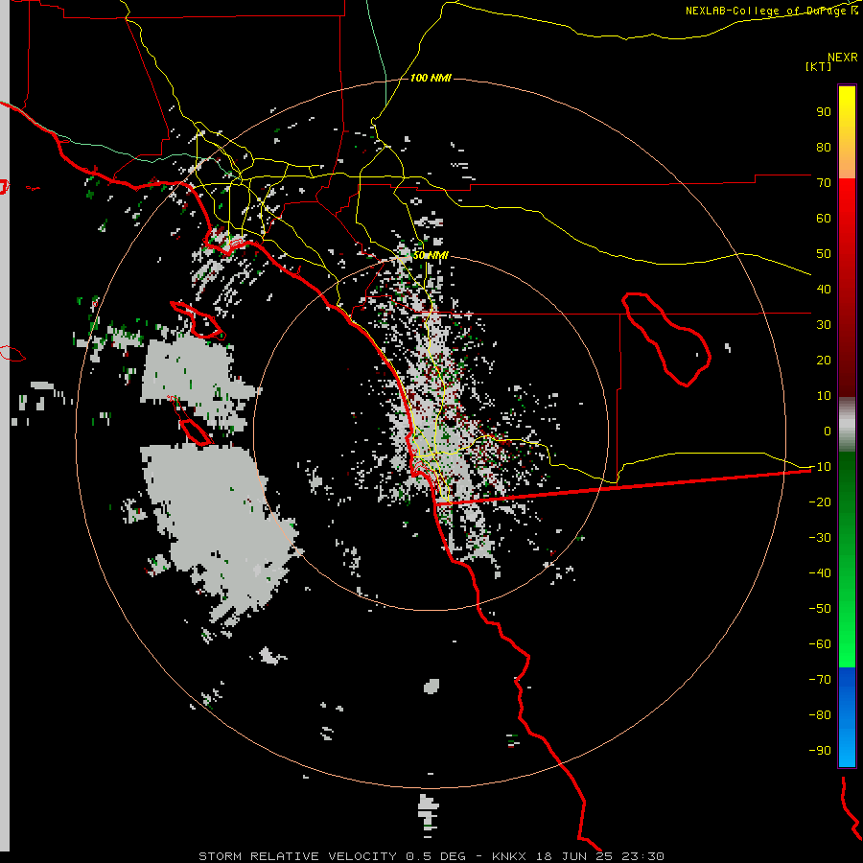Viewport: 863px width, 863px height.
Task: Click the -70 value on the velocity scale
Action: [820, 680]
